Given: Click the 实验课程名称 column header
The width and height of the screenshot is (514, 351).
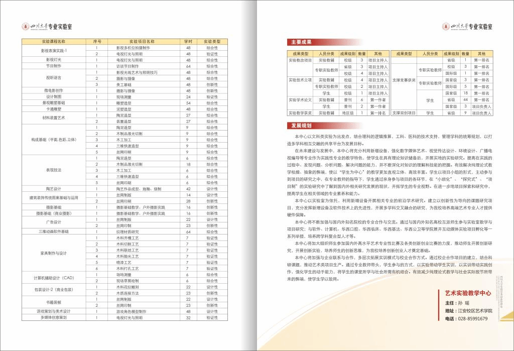Looking at the screenshot, I should pyautogui.click(x=54, y=42).
